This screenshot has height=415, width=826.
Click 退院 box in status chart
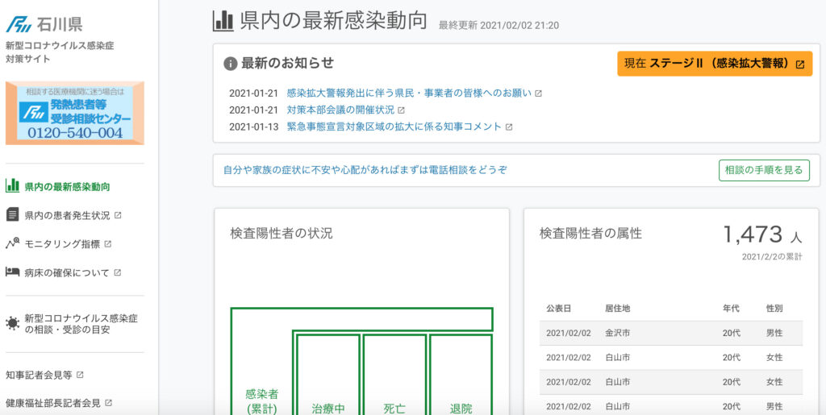click(x=461, y=375)
